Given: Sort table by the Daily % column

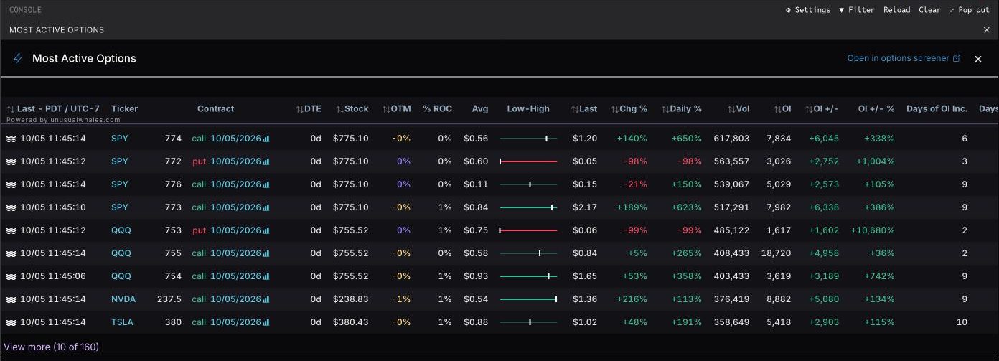Looking at the screenshot, I should [682, 108].
